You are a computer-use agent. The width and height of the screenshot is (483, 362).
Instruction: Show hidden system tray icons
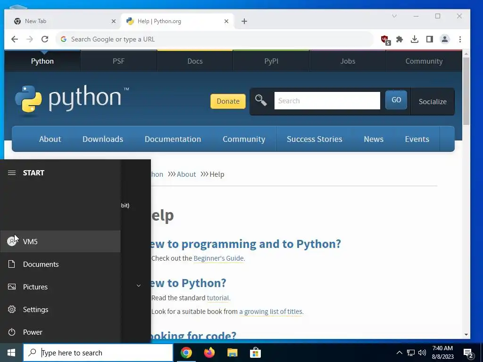(399, 353)
